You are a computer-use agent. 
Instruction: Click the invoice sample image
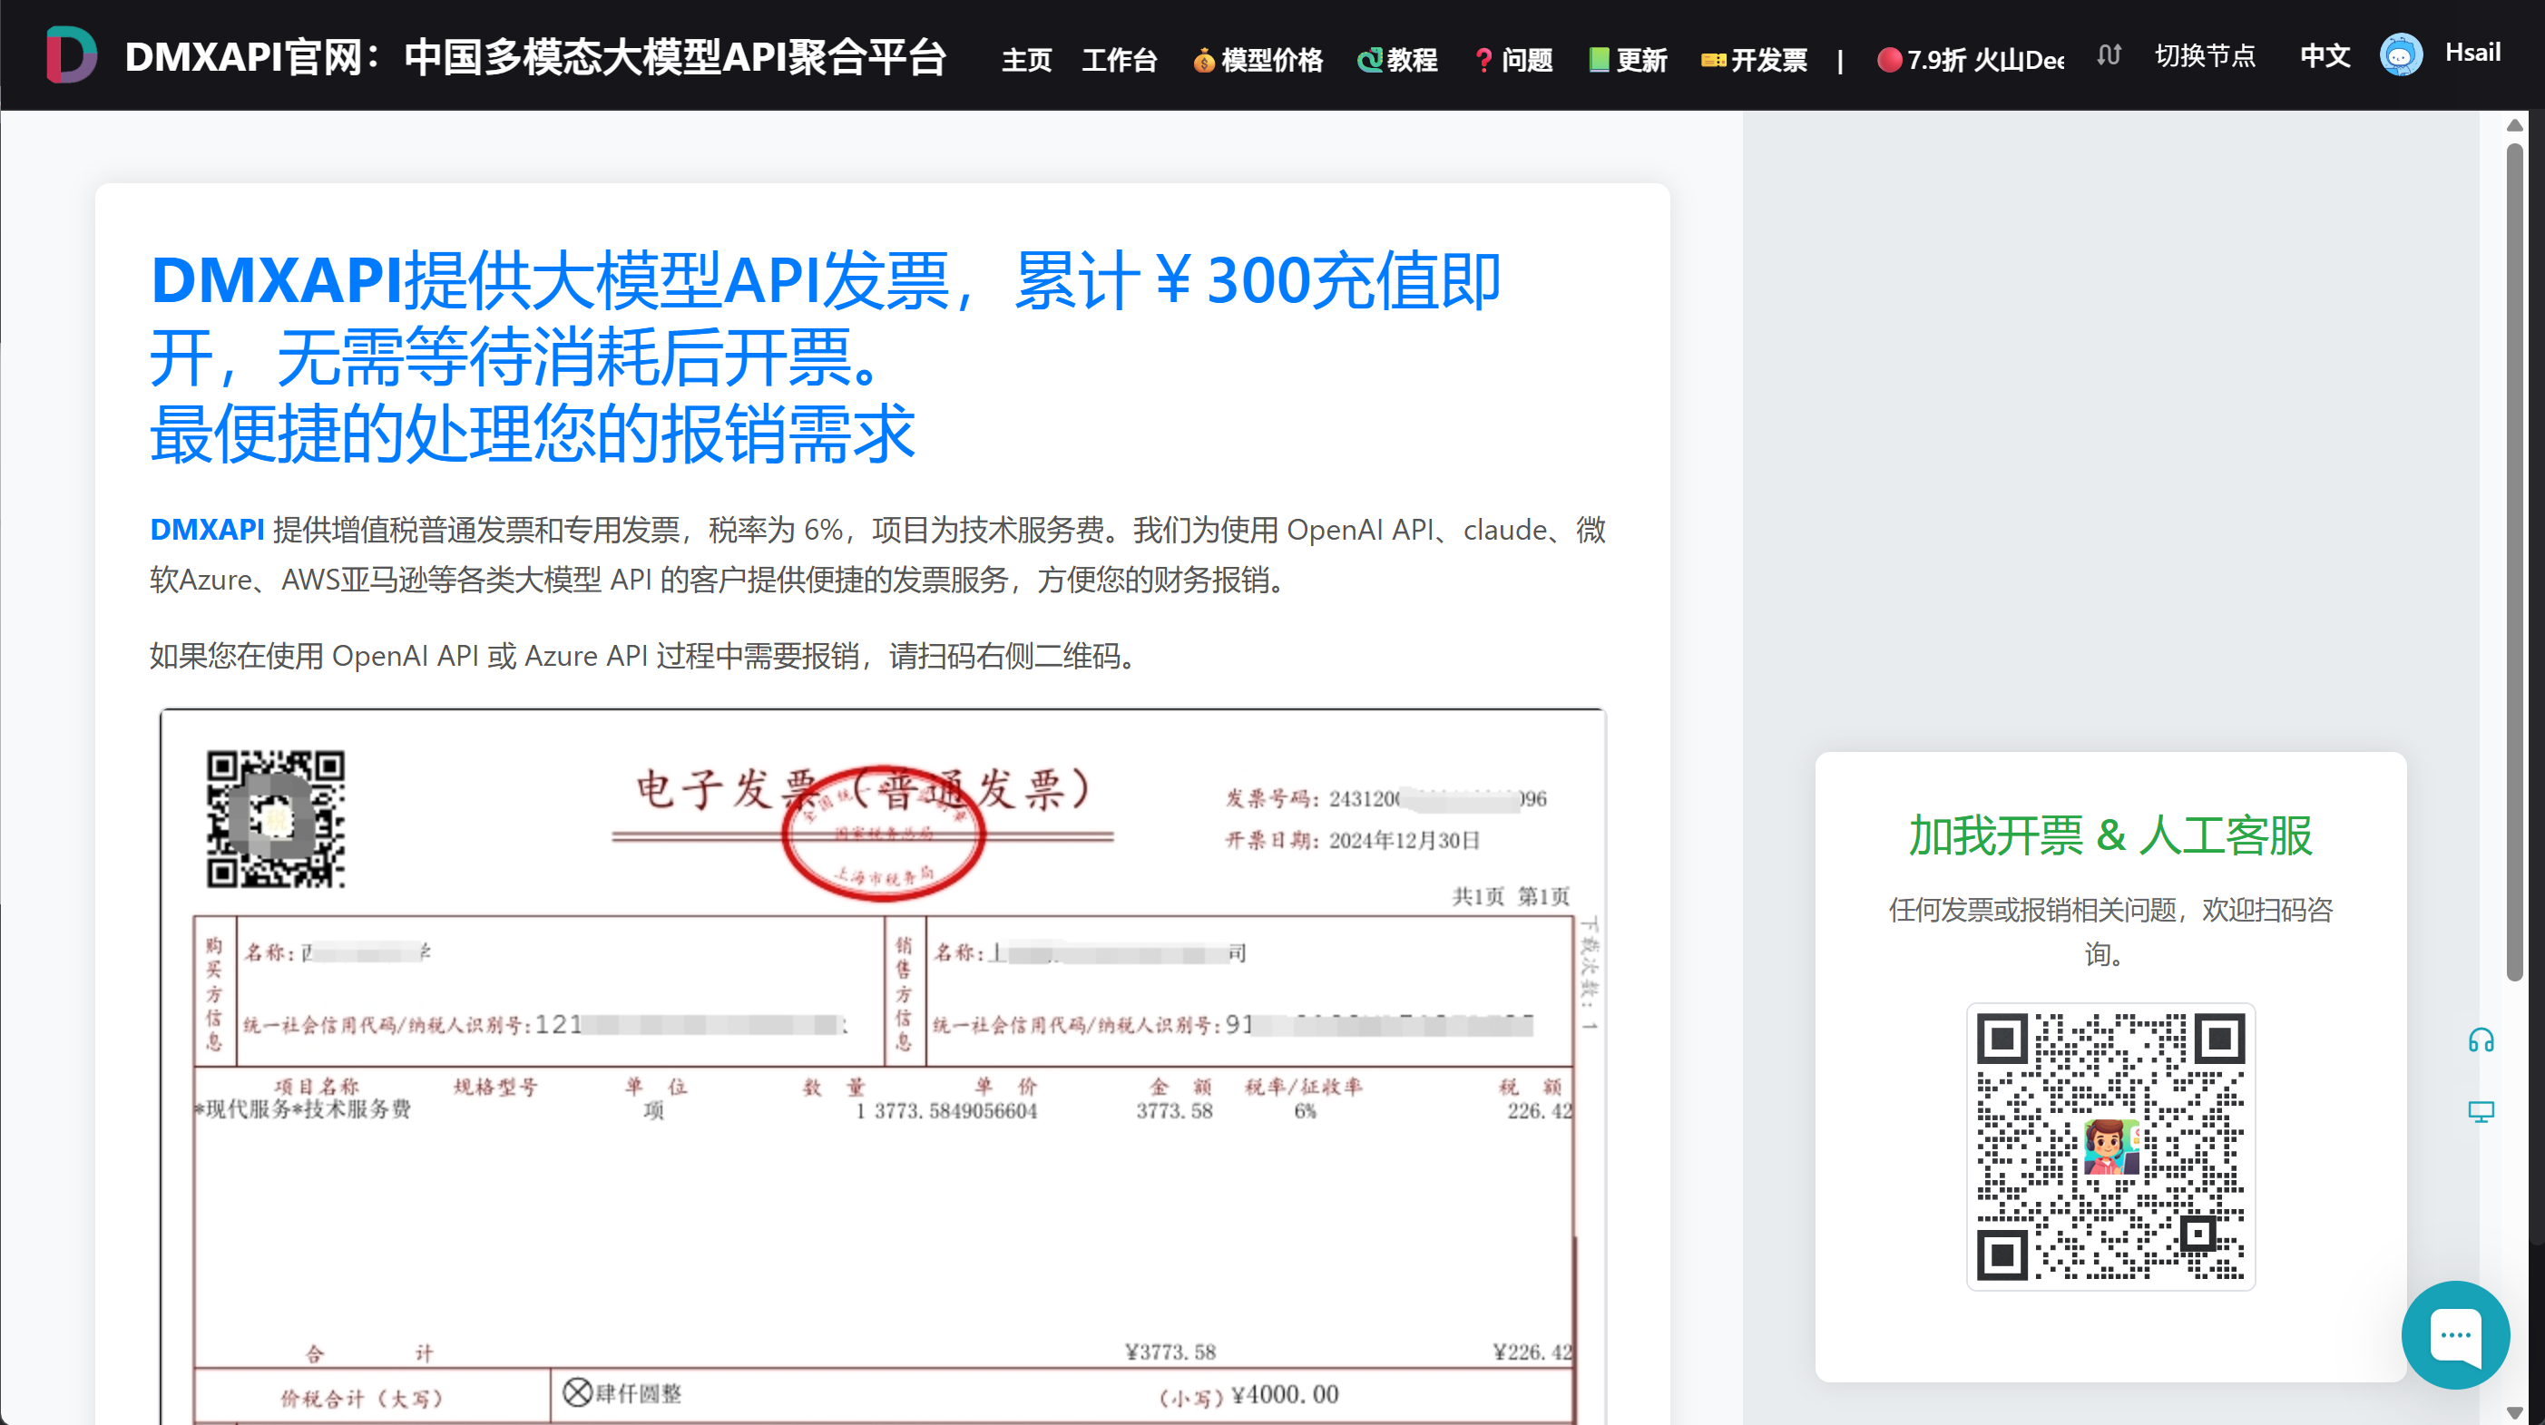click(882, 1067)
